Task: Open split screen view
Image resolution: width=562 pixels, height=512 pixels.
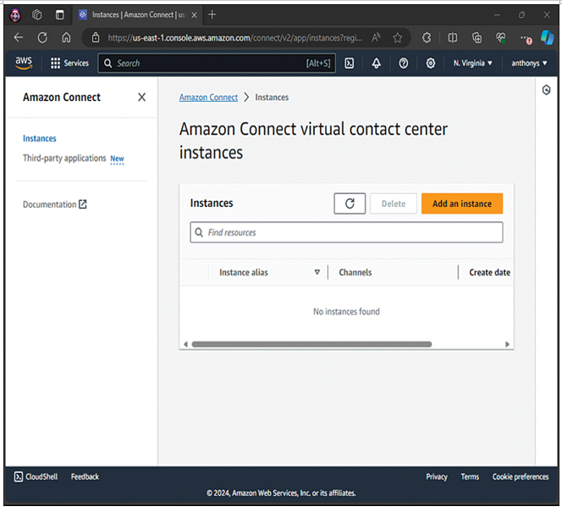Action: pos(453,37)
